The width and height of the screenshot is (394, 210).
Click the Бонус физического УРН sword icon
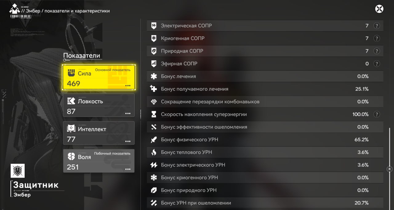click(x=154, y=140)
